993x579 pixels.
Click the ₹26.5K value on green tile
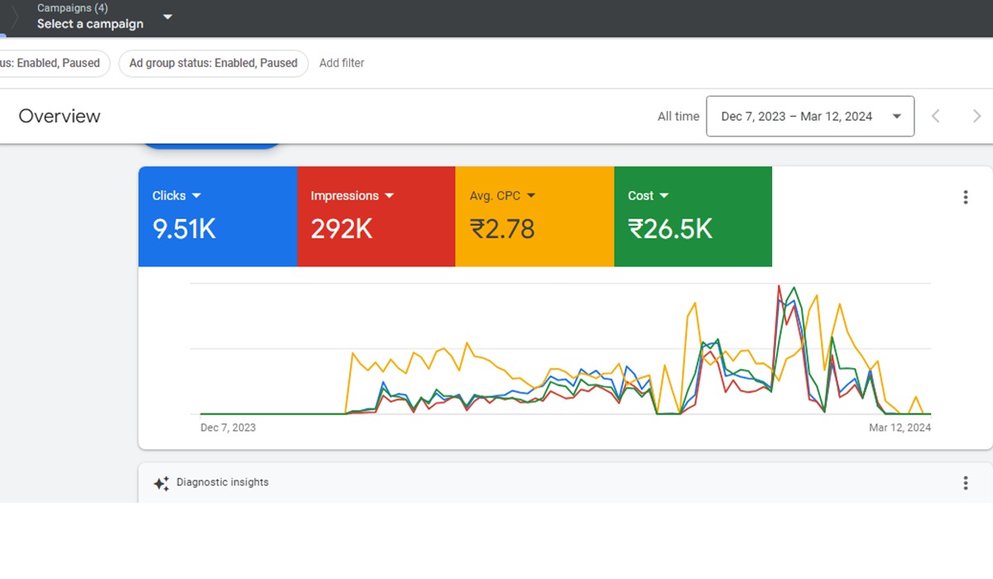[x=669, y=229]
